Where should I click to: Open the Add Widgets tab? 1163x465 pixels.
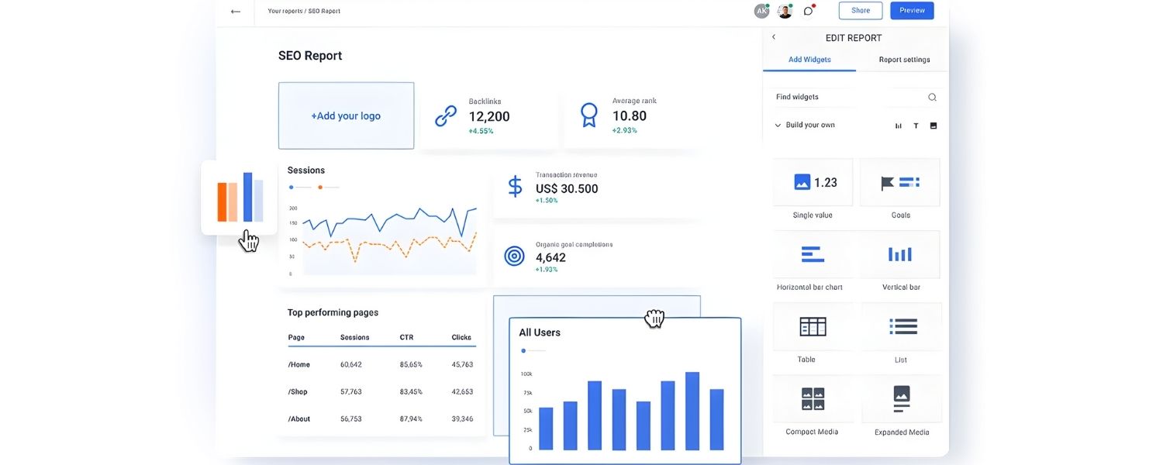coord(809,59)
